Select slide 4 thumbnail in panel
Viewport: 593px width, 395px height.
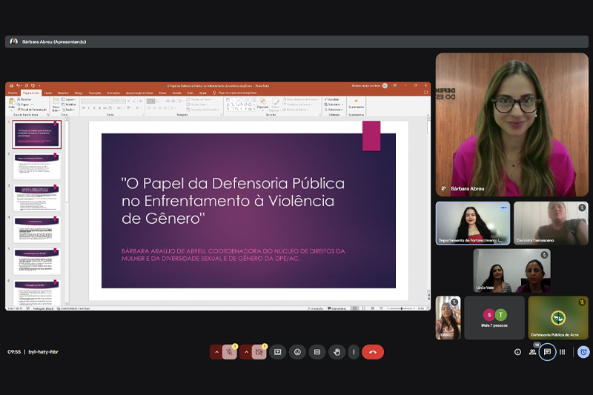click(36, 230)
